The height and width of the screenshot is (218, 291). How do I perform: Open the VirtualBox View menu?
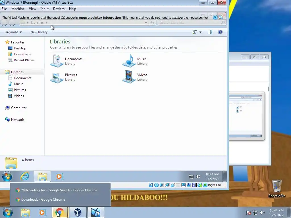point(32,9)
